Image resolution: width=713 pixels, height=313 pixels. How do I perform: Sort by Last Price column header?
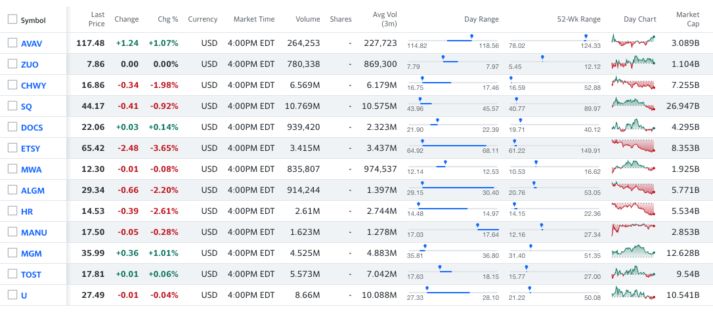pyautogui.click(x=97, y=19)
